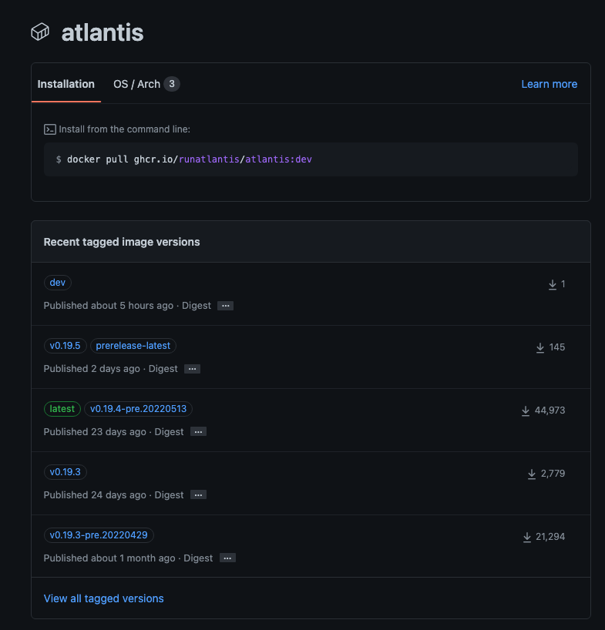Click the package cube icon beside atlantis
605x630 pixels.
39,32
